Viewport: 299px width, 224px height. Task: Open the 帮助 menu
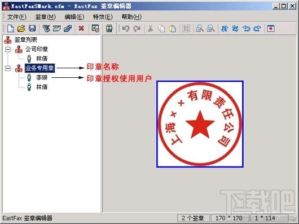pos(131,17)
